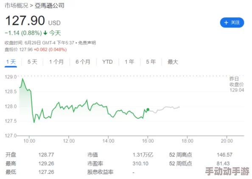Open the 免责声明 disclaimer link
Viewport: 252px width, 179px height.
coord(87,43)
